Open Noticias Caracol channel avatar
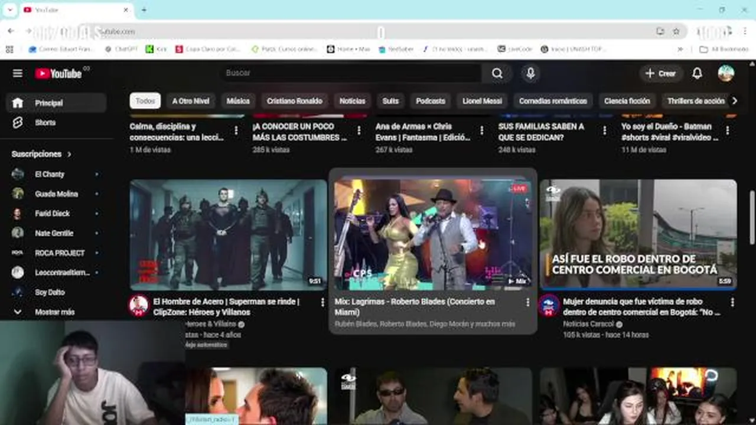 click(549, 305)
